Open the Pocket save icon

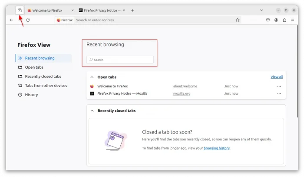click(x=268, y=20)
